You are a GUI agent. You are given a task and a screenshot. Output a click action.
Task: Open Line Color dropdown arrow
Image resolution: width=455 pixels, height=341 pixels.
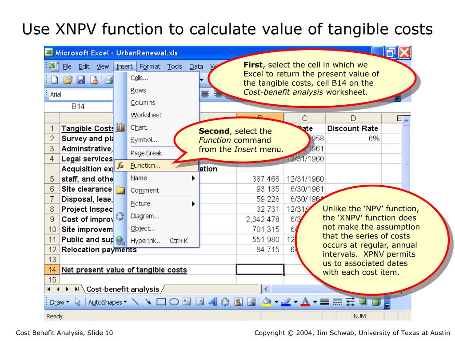(295, 302)
